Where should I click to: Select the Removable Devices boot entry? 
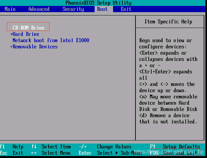(35, 46)
